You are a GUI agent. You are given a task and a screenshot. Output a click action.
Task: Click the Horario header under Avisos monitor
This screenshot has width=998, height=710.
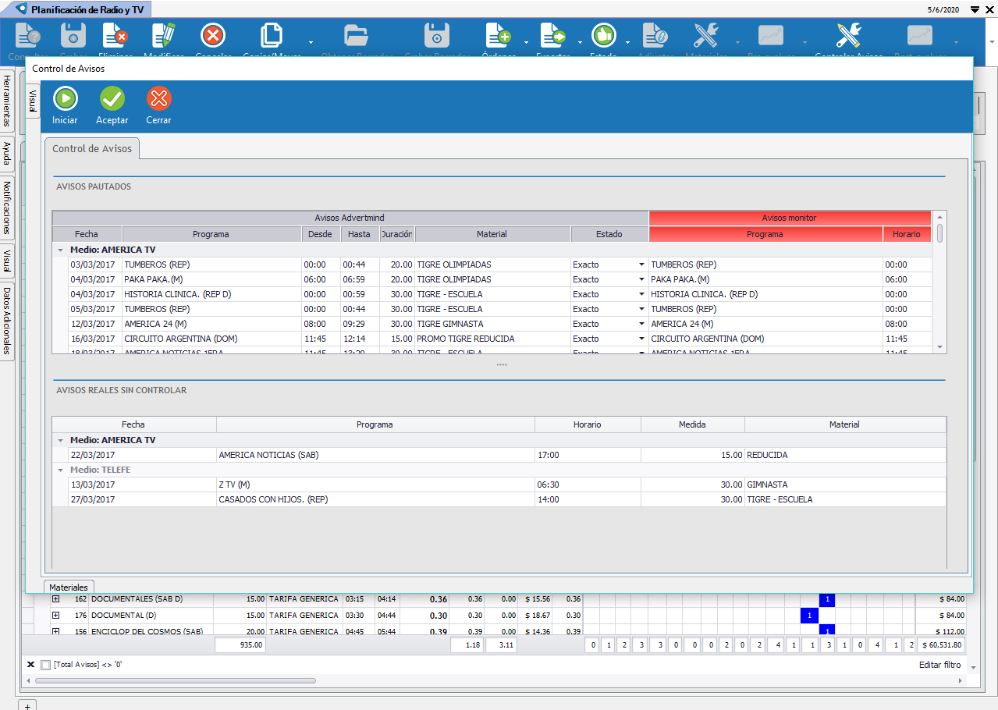[x=907, y=234]
